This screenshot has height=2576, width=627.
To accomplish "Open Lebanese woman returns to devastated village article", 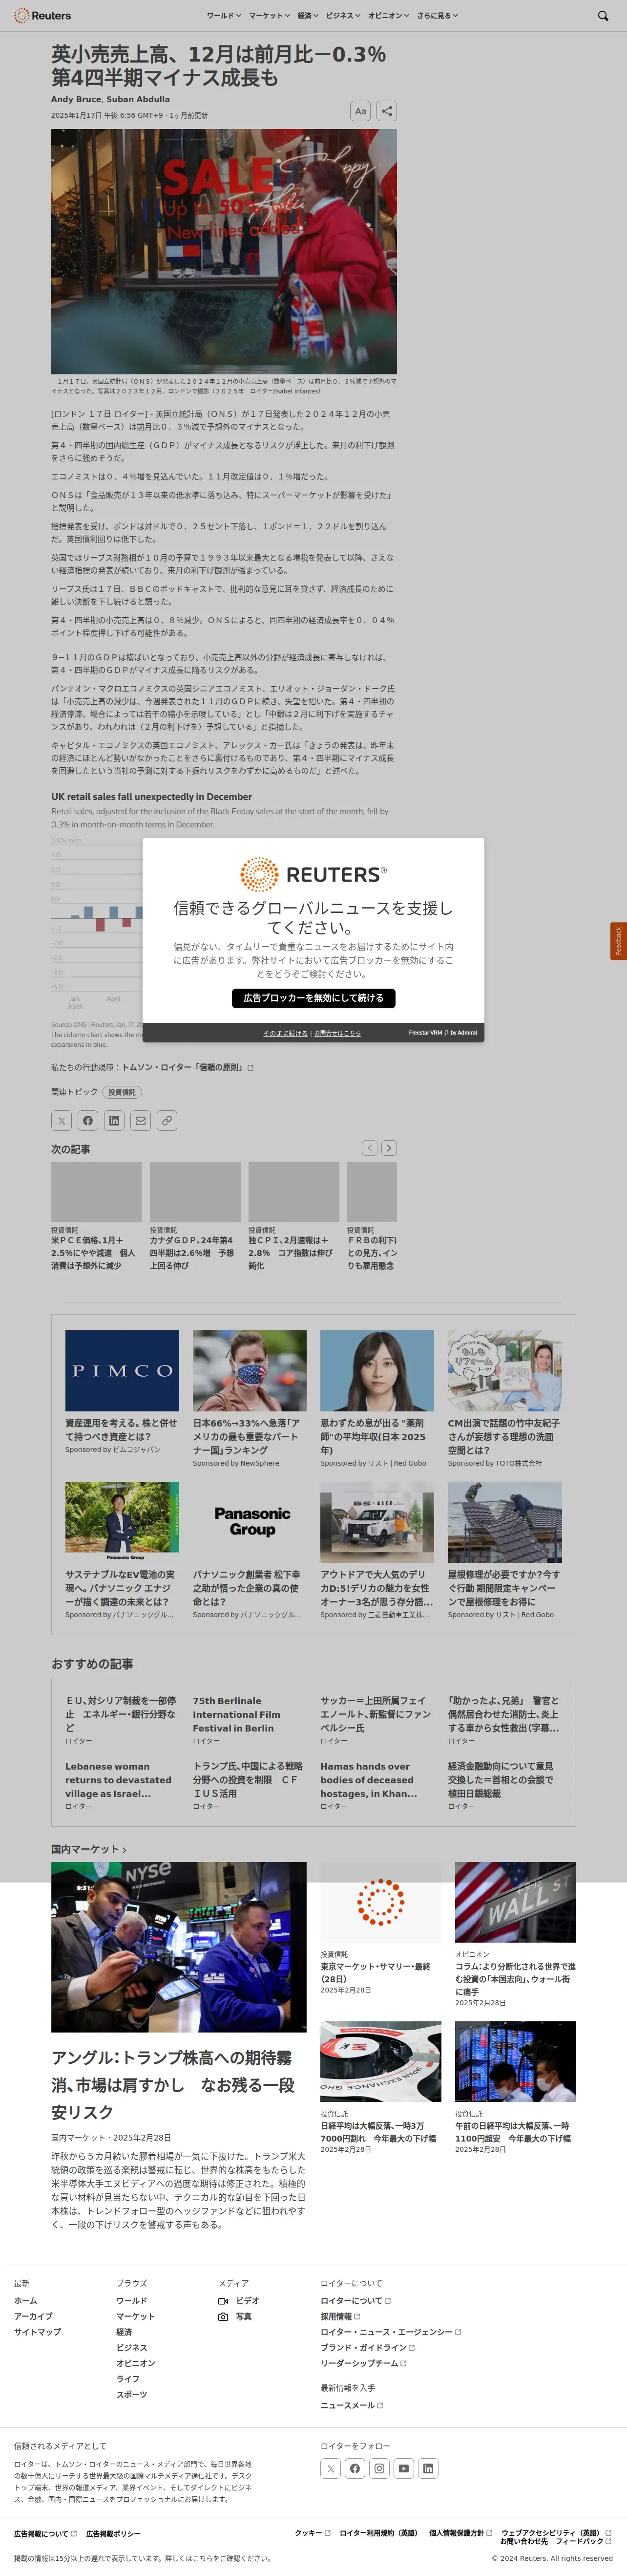I will pos(118,1780).
